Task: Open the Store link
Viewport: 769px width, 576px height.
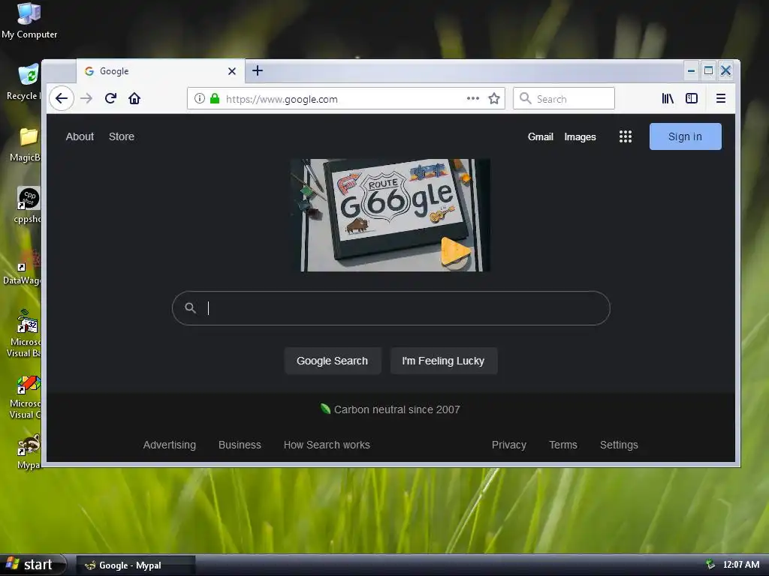Action: (122, 136)
